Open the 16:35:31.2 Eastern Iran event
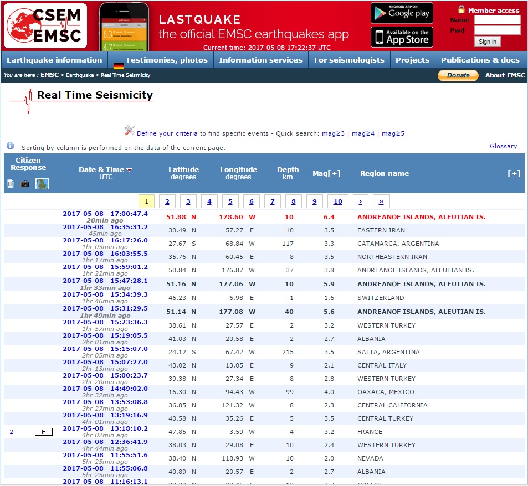The height and width of the screenshot is (486, 528). tap(105, 227)
